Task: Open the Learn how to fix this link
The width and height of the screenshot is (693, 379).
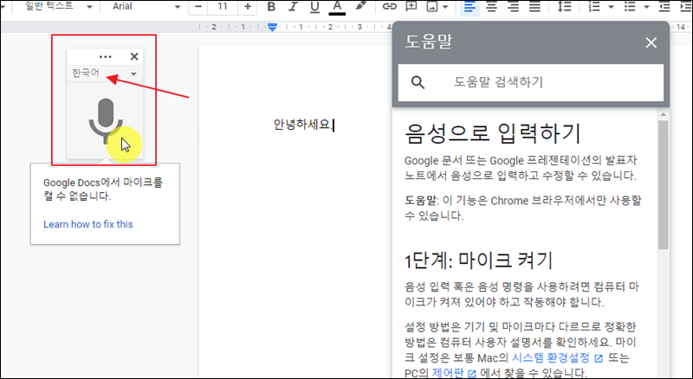Action: 88,224
